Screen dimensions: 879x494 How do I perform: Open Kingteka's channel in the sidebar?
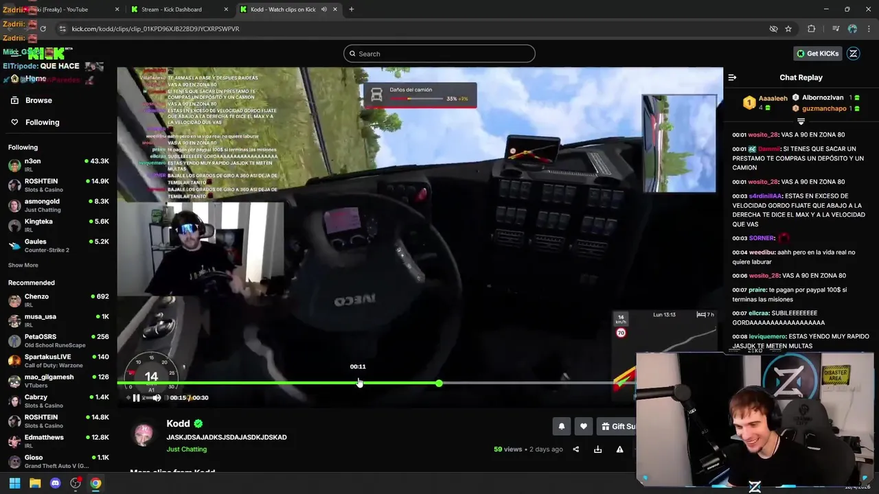[58, 226]
